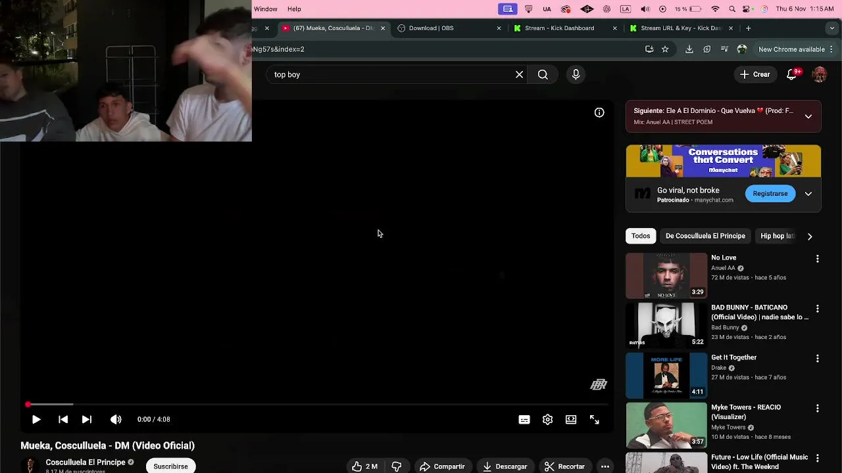This screenshot has height=473, width=842.
Task: Open Get It Together thumbnail
Action: coord(666,376)
